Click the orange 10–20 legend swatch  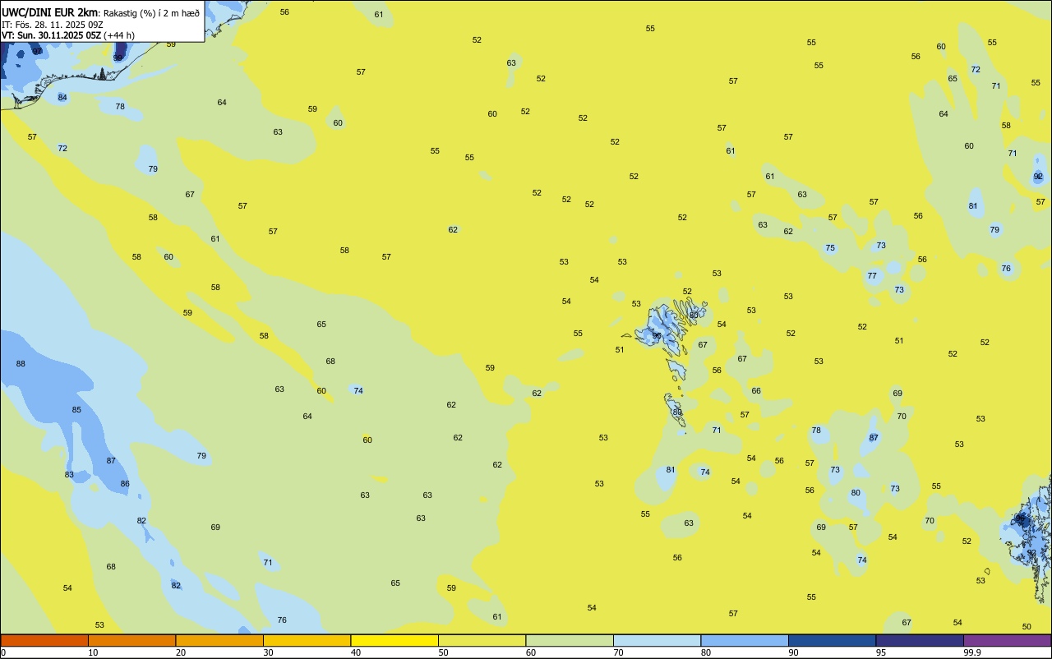click(x=131, y=640)
